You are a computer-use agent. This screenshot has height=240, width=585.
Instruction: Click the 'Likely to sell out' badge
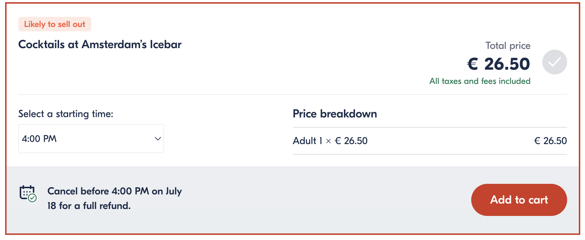click(55, 24)
